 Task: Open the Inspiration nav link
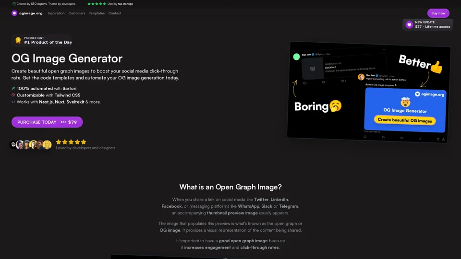coord(56,13)
